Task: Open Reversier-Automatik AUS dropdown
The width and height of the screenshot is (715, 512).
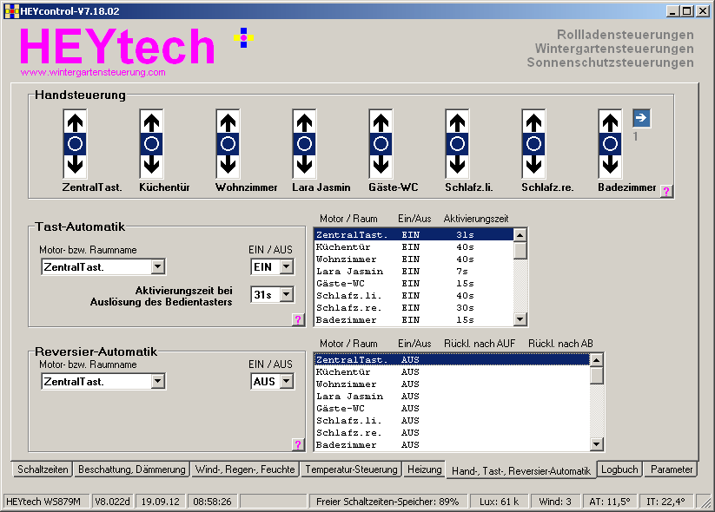Action: click(x=287, y=381)
